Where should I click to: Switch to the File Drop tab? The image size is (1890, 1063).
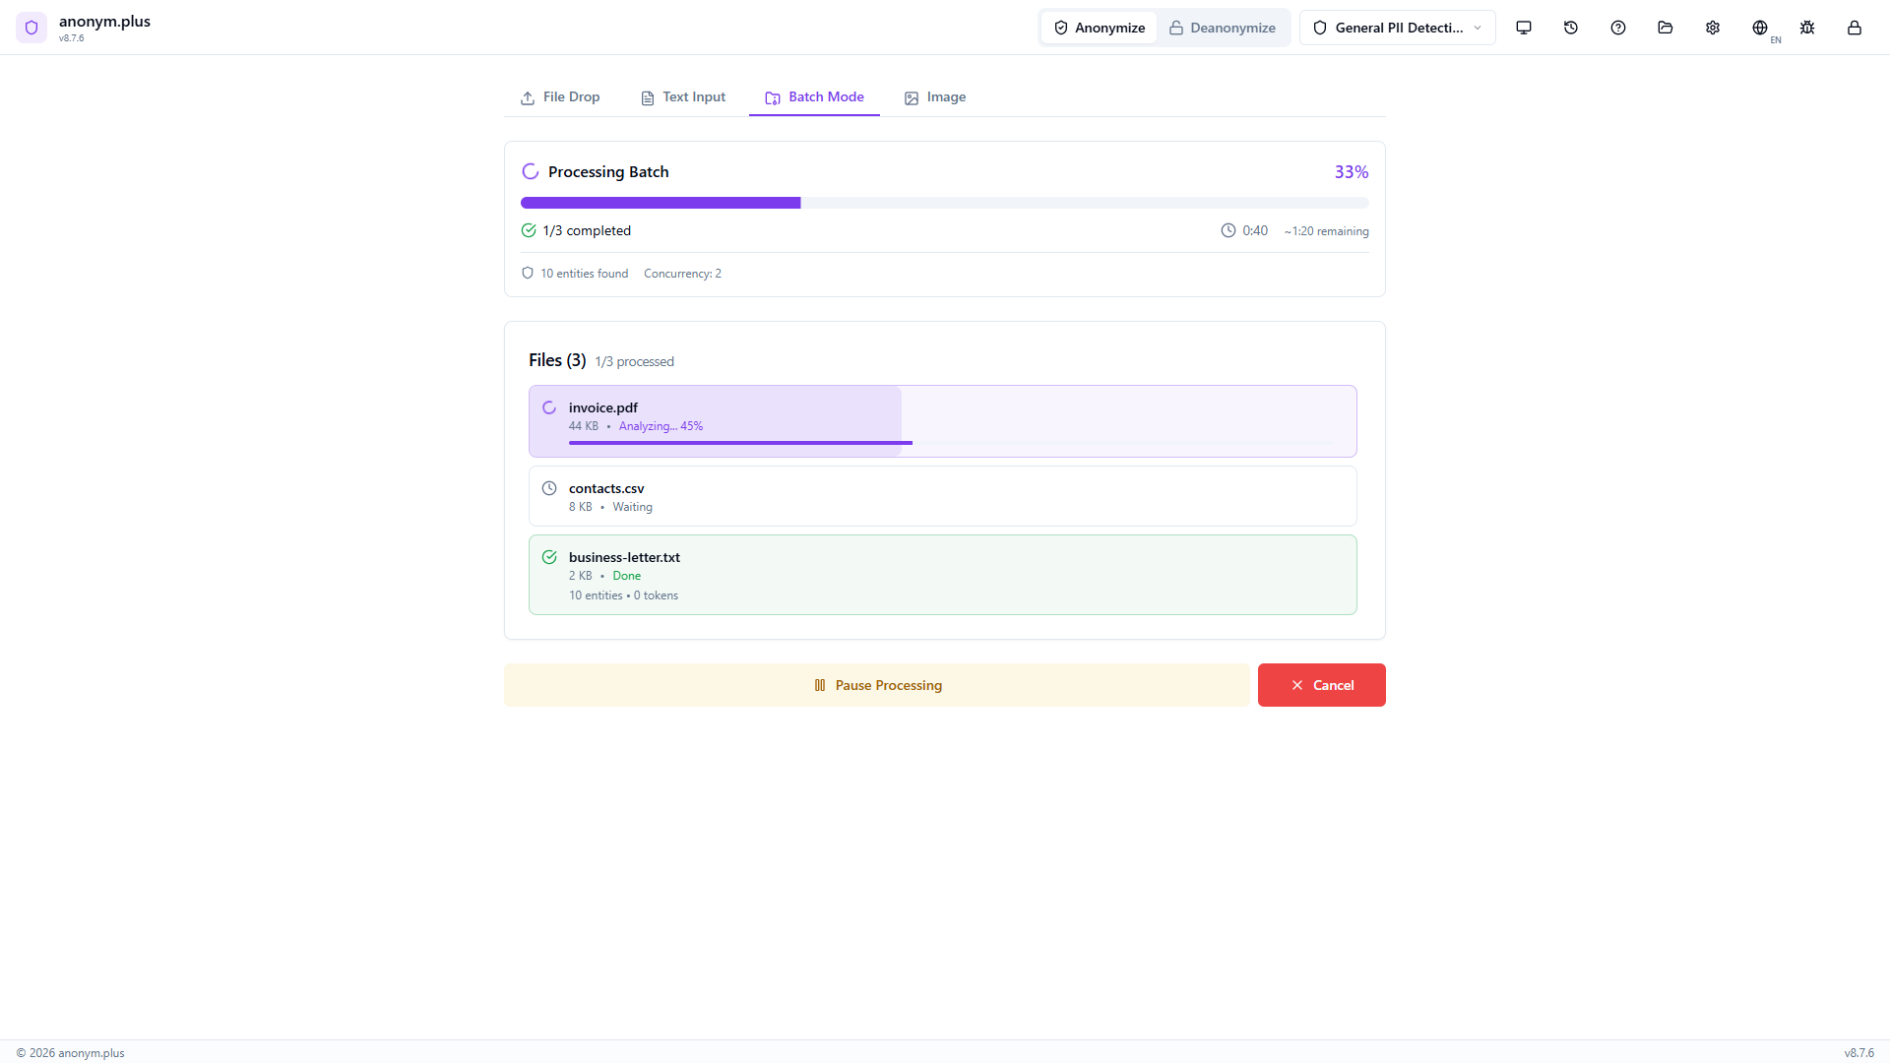click(x=559, y=96)
